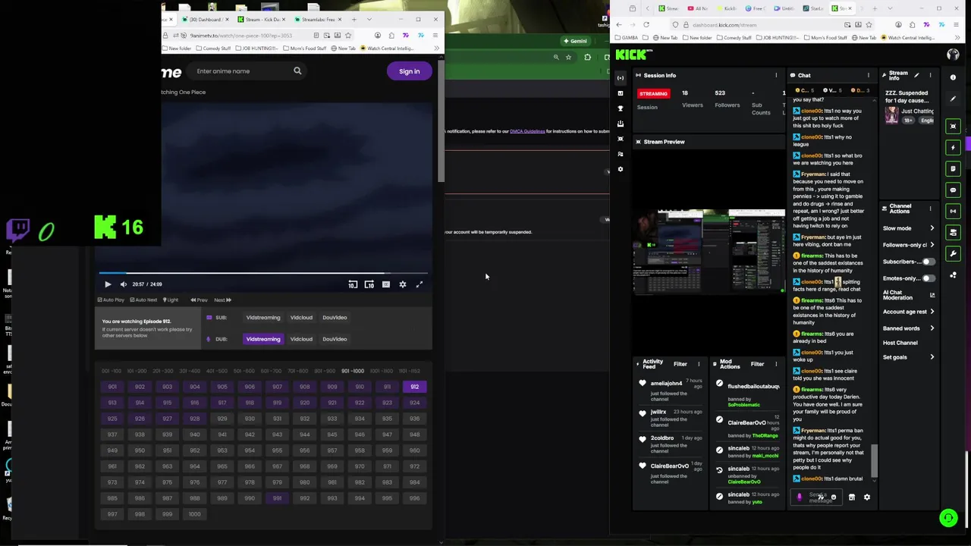Toggle the Light mode option

[x=171, y=300]
